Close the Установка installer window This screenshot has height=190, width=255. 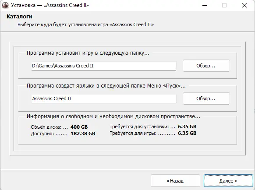[244, 5]
